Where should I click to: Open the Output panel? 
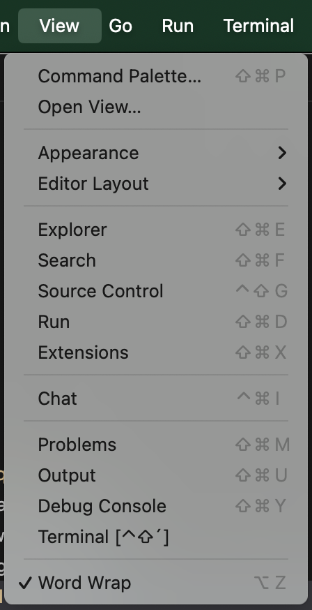156,475
